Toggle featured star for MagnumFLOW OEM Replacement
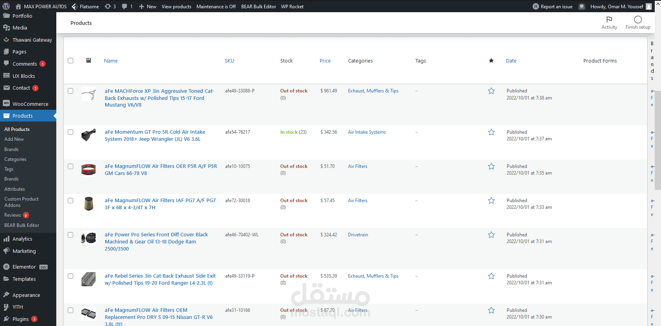The height and width of the screenshot is (326, 661). [x=491, y=310]
